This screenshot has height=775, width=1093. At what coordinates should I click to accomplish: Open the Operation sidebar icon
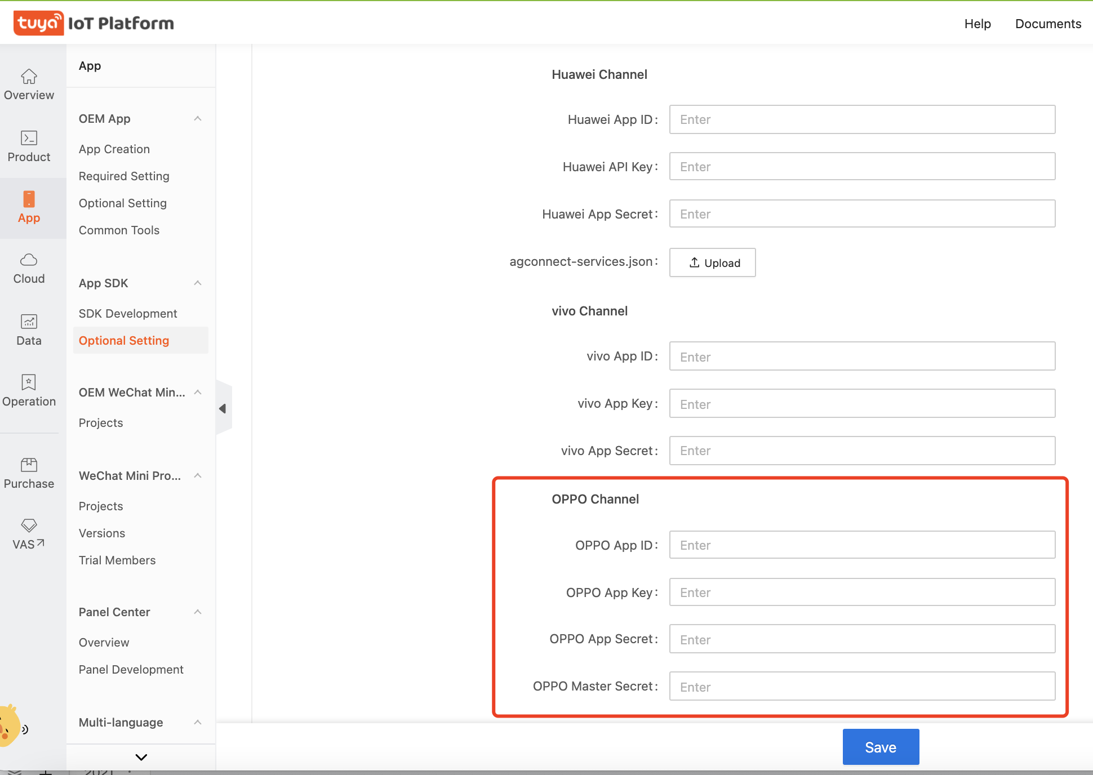29,383
